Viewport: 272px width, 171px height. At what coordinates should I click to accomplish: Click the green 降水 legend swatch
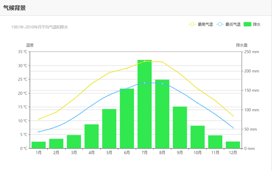pos(247,24)
